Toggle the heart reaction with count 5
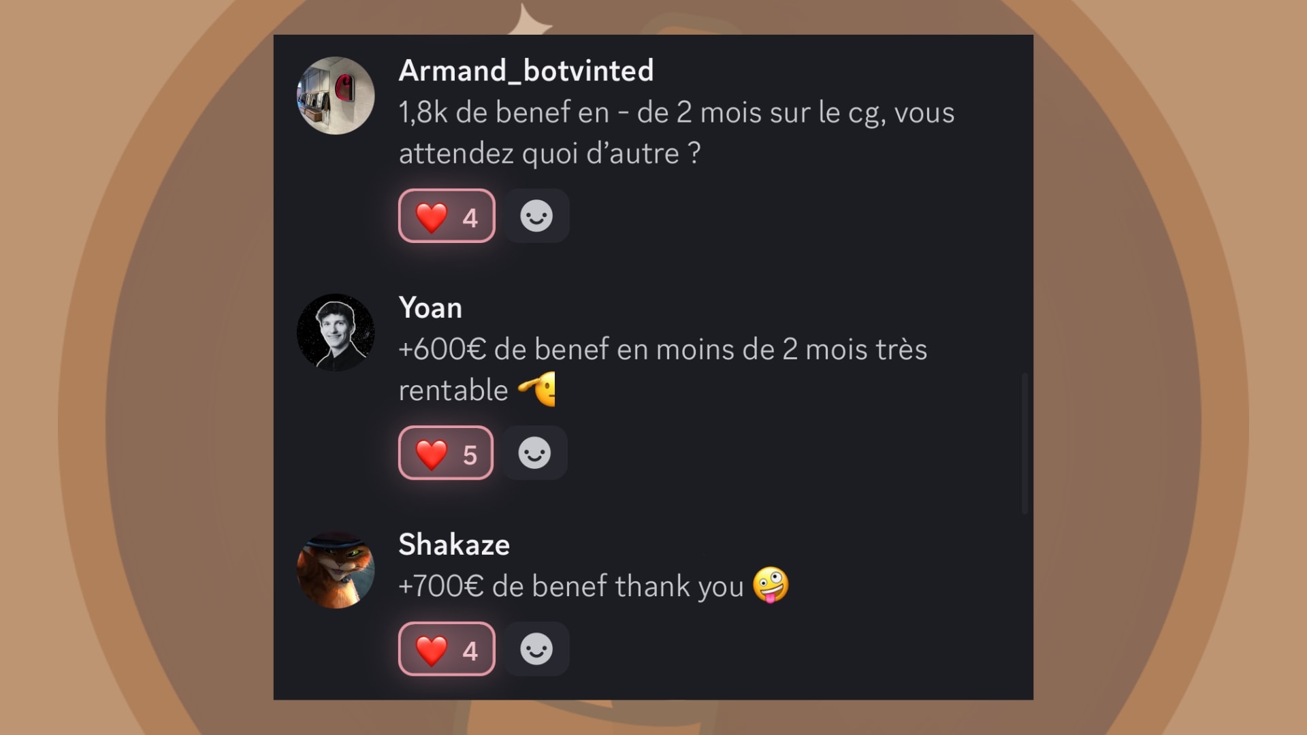Viewport: 1307px width, 735px height. [x=446, y=453]
